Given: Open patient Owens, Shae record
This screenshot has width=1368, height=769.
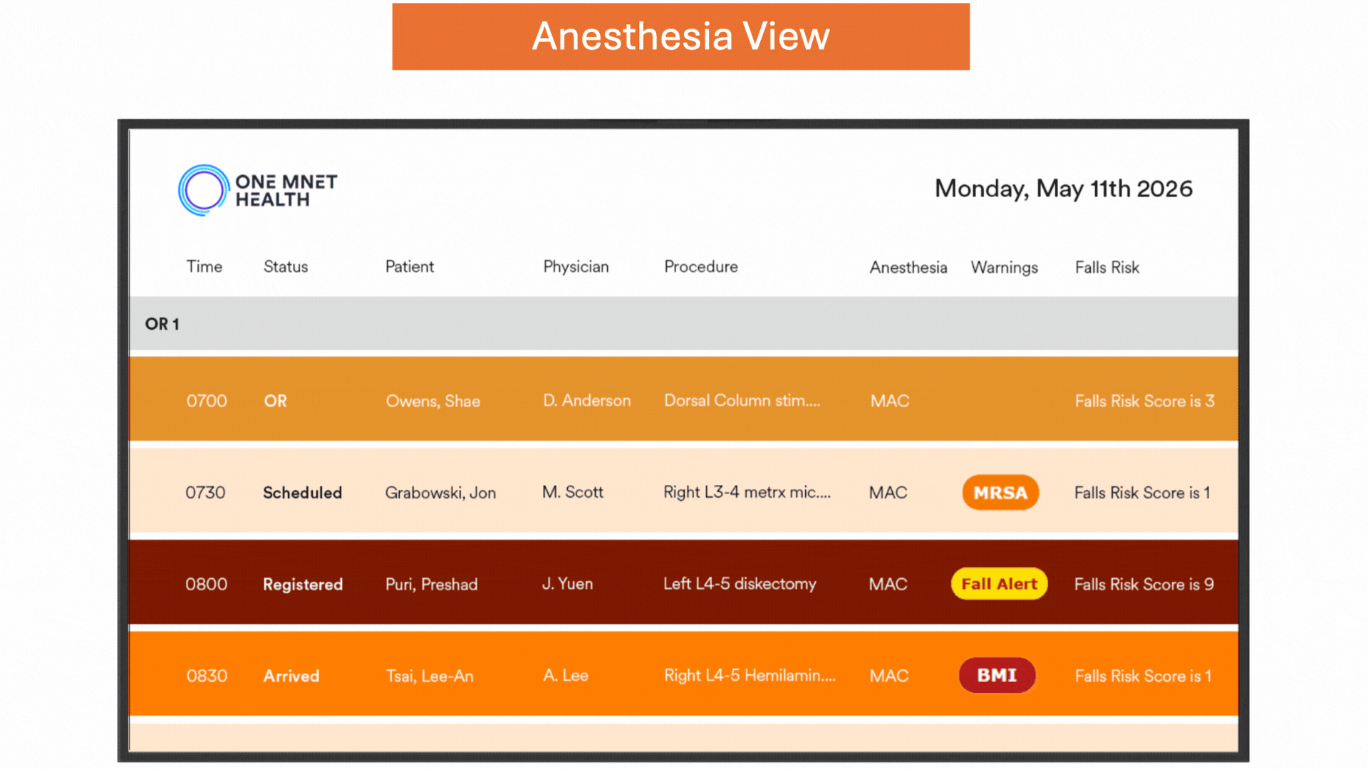Looking at the screenshot, I should [x=432, y=401].
